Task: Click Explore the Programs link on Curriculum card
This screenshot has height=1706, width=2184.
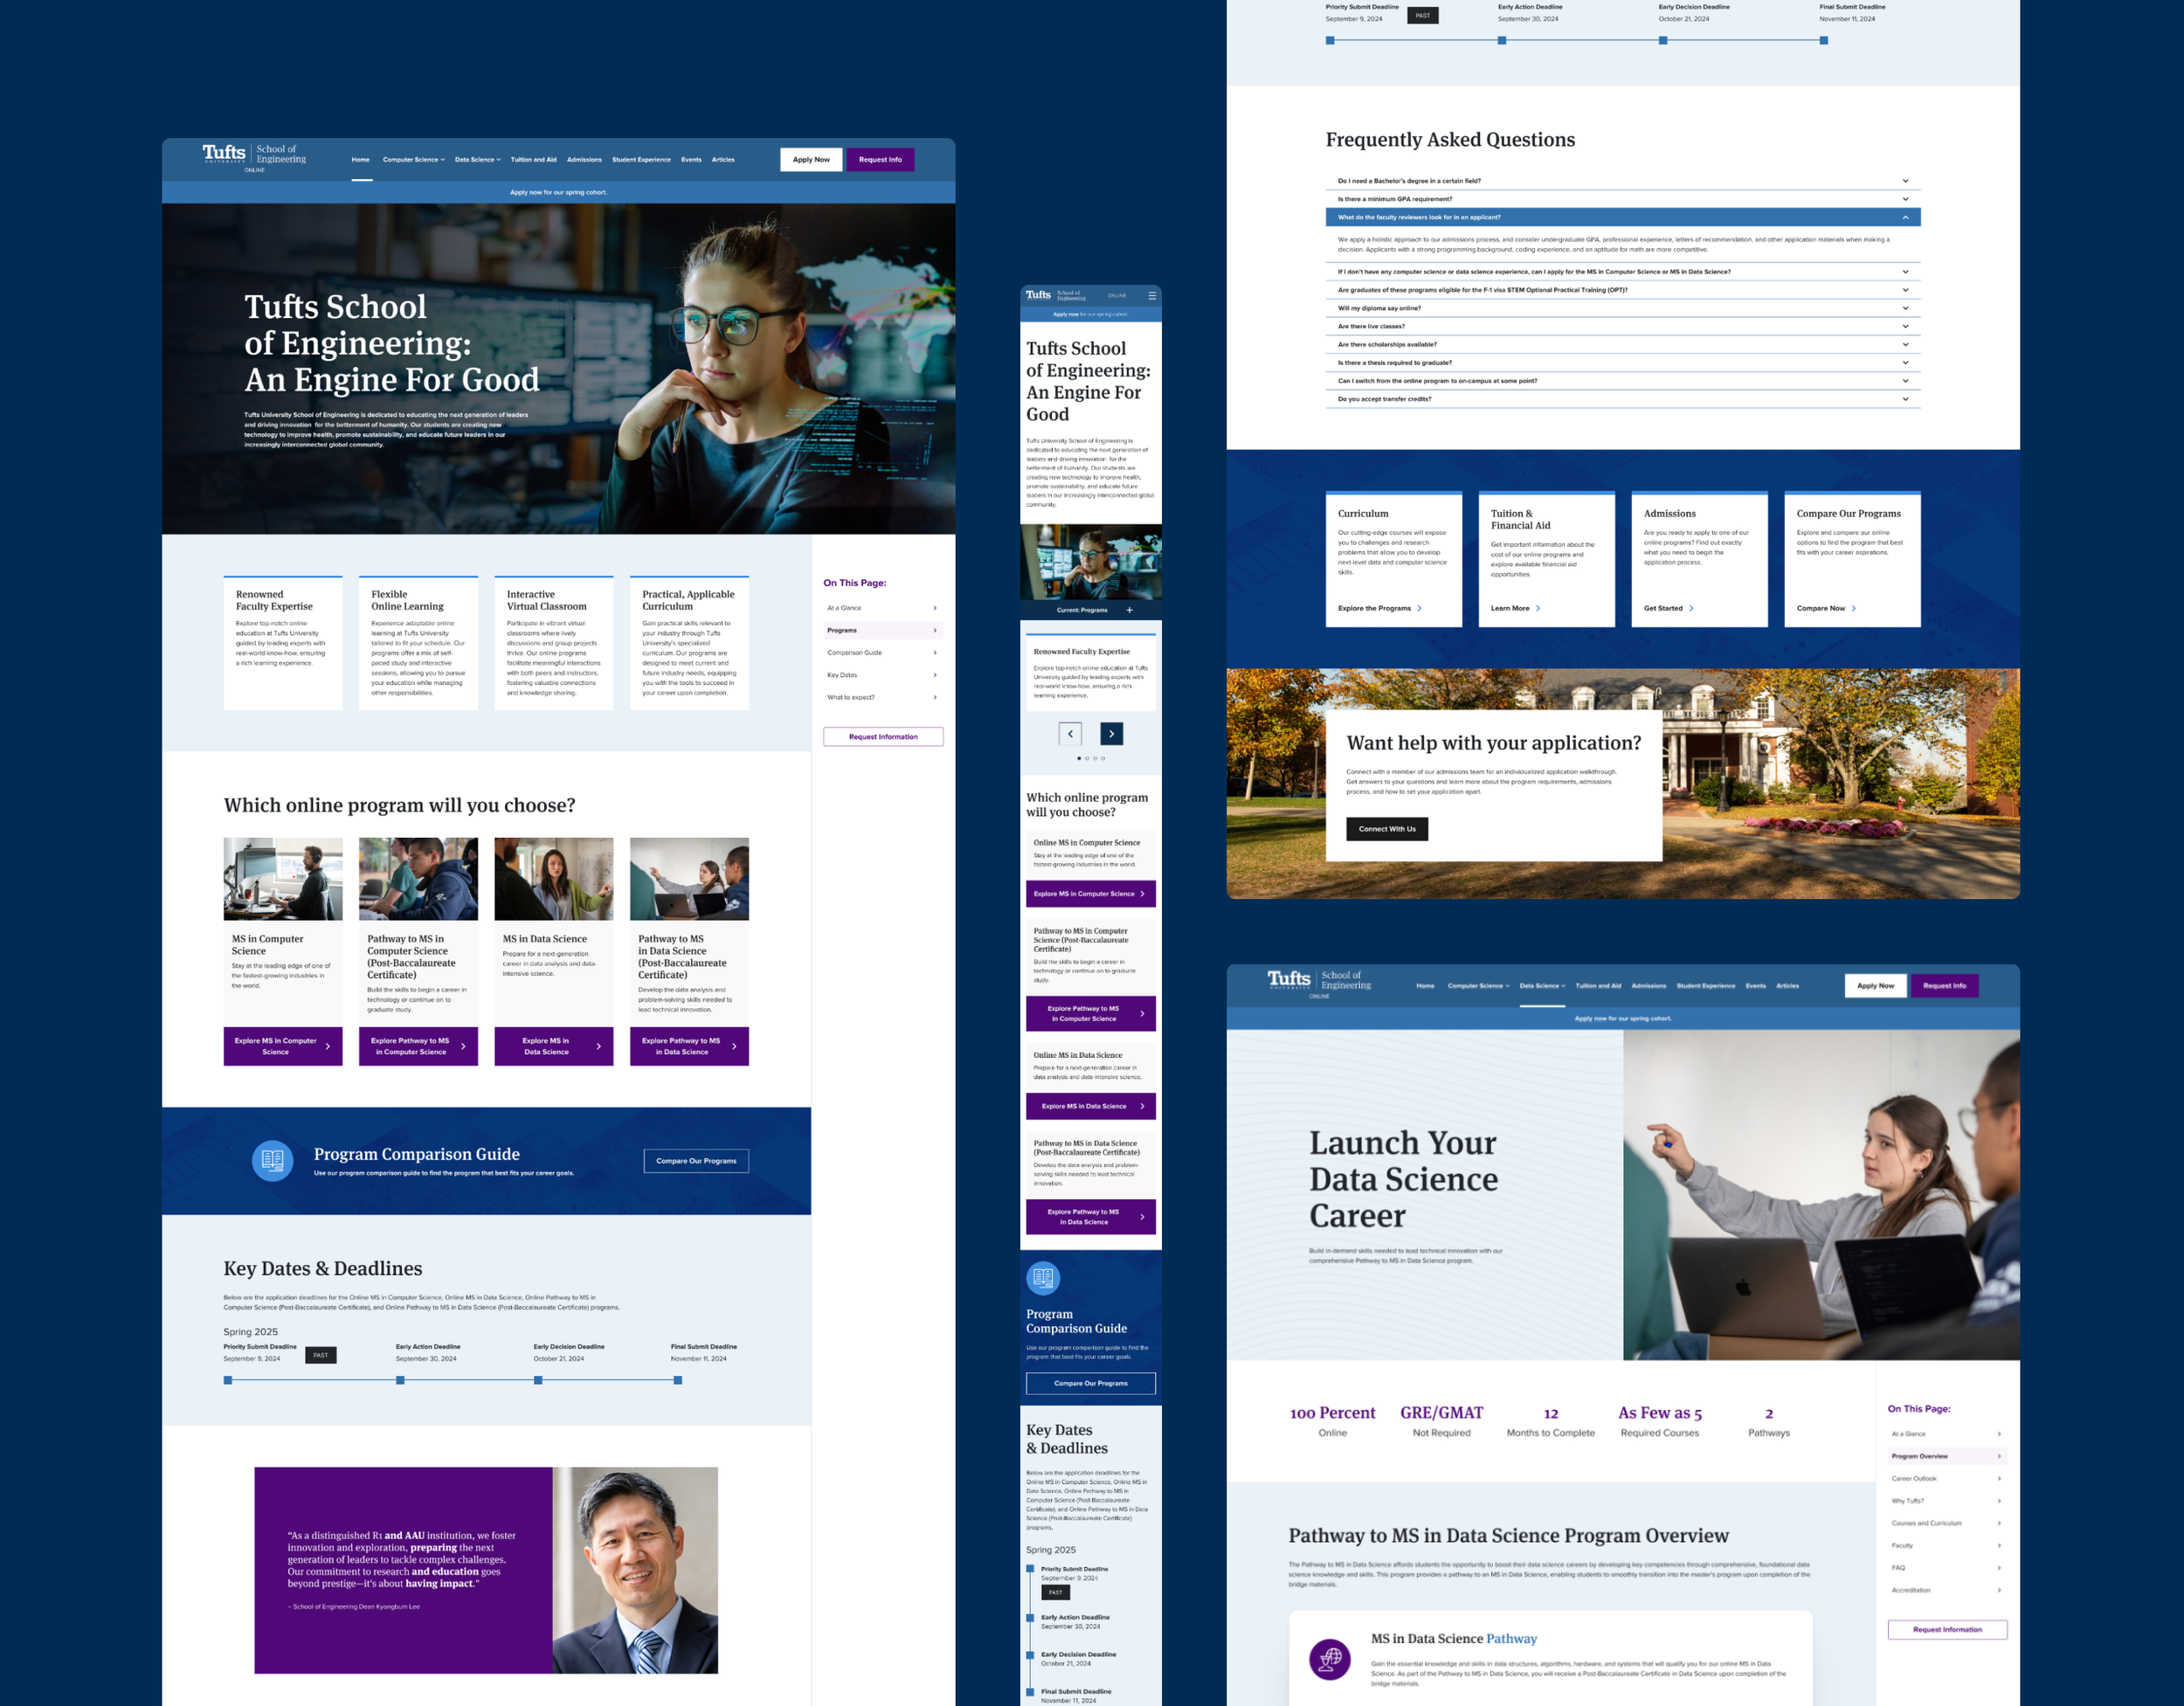Action: (x=1380, y=608)
